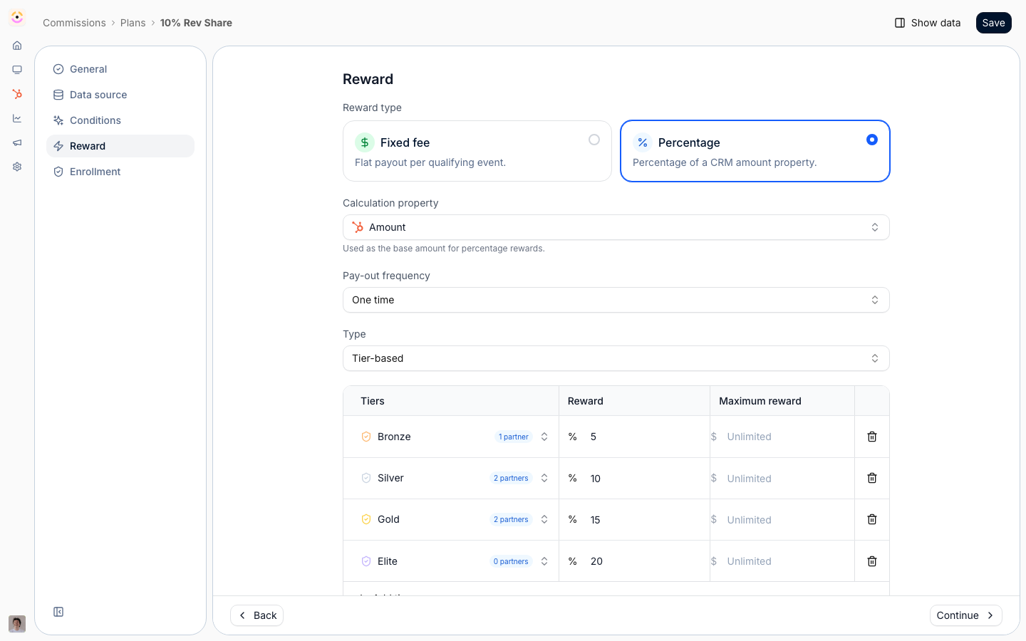Click the 1 partner badge on Bronze
Viewport: 1026px width, 641px height.
[x=514, y=437]
